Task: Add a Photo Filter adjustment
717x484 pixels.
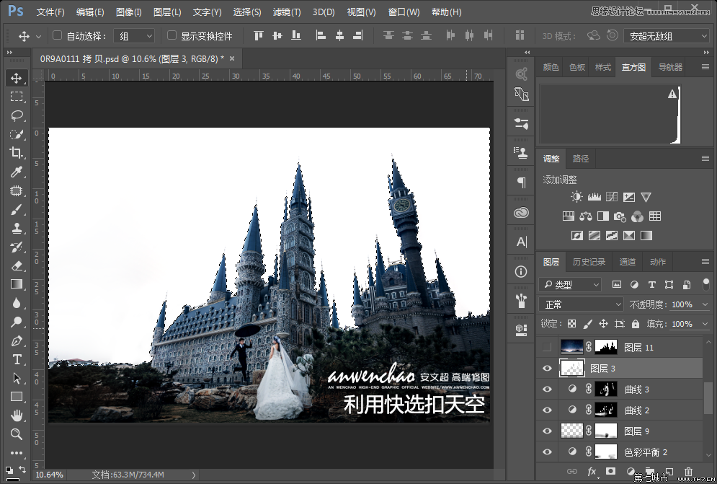Action: (620, 216)
